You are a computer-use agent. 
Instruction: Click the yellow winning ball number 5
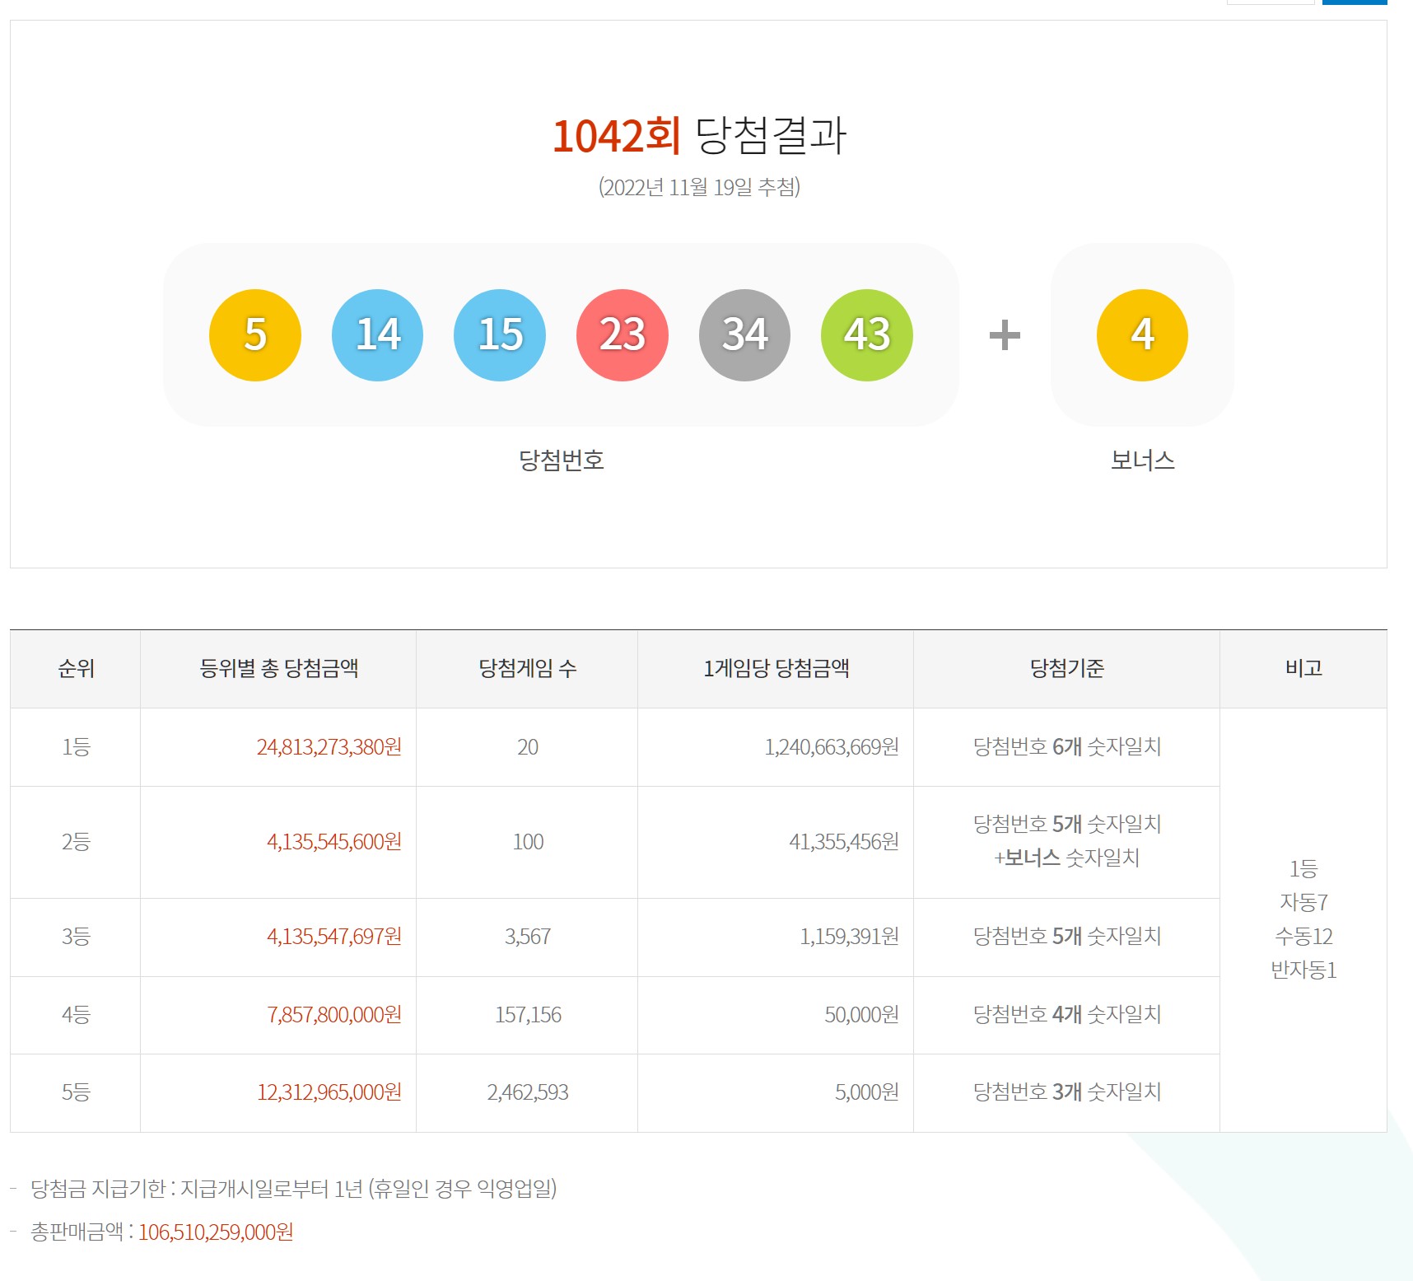pyautogui.click(x=255, y=335)
